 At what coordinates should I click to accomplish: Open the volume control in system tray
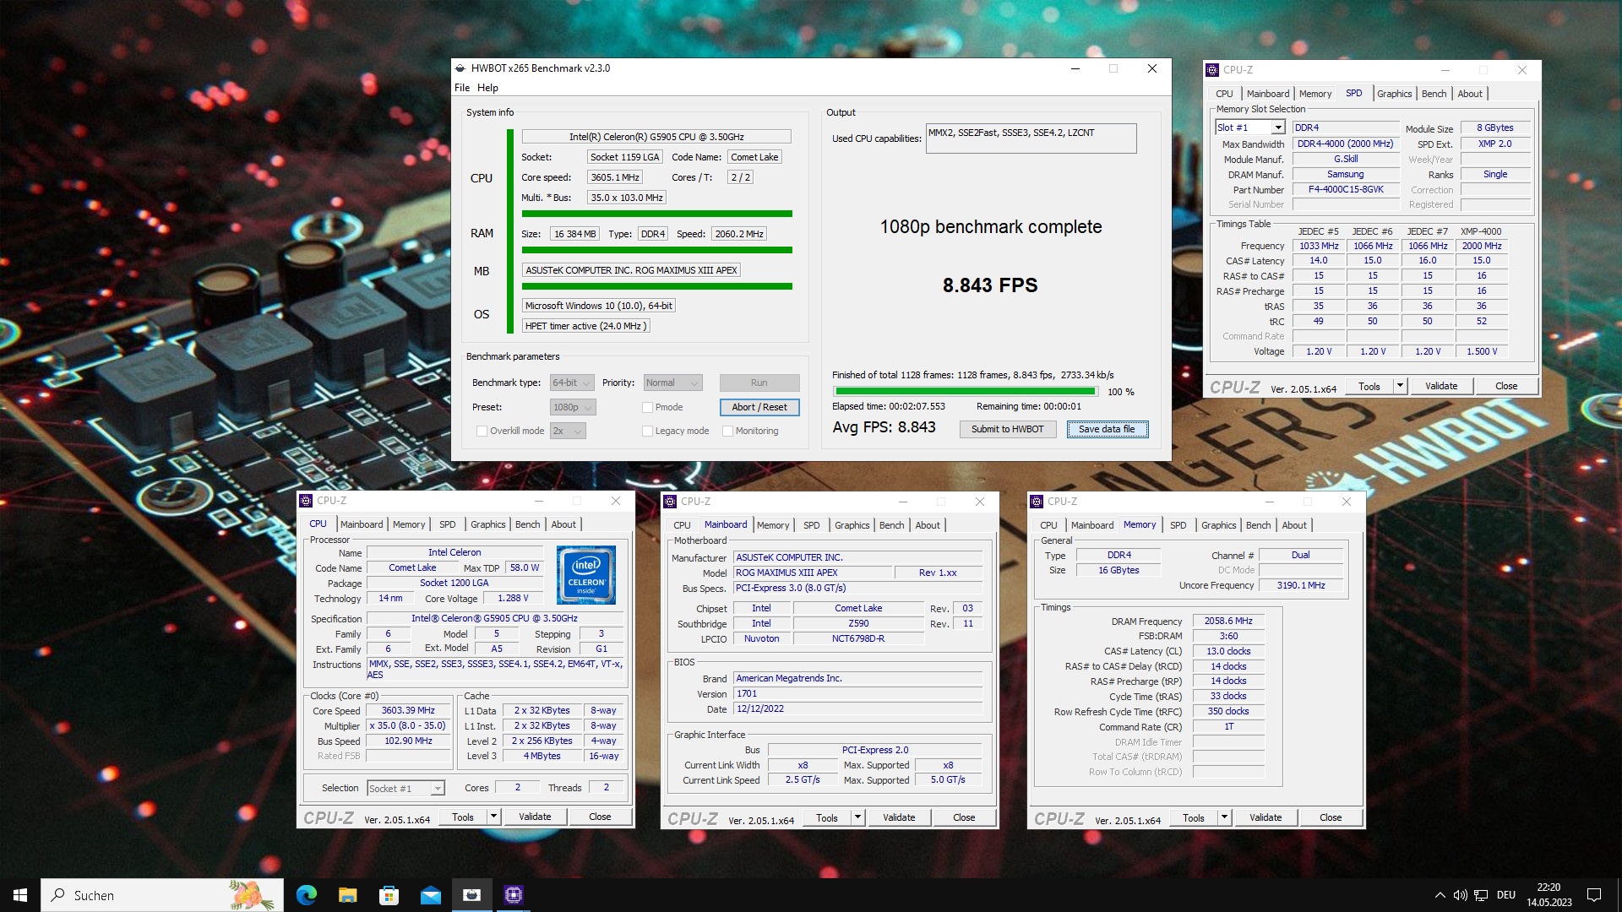[x=1460, y=895]
